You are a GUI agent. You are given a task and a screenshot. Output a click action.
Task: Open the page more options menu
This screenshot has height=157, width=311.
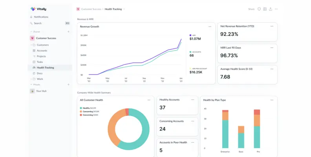(x=276, y=9)
